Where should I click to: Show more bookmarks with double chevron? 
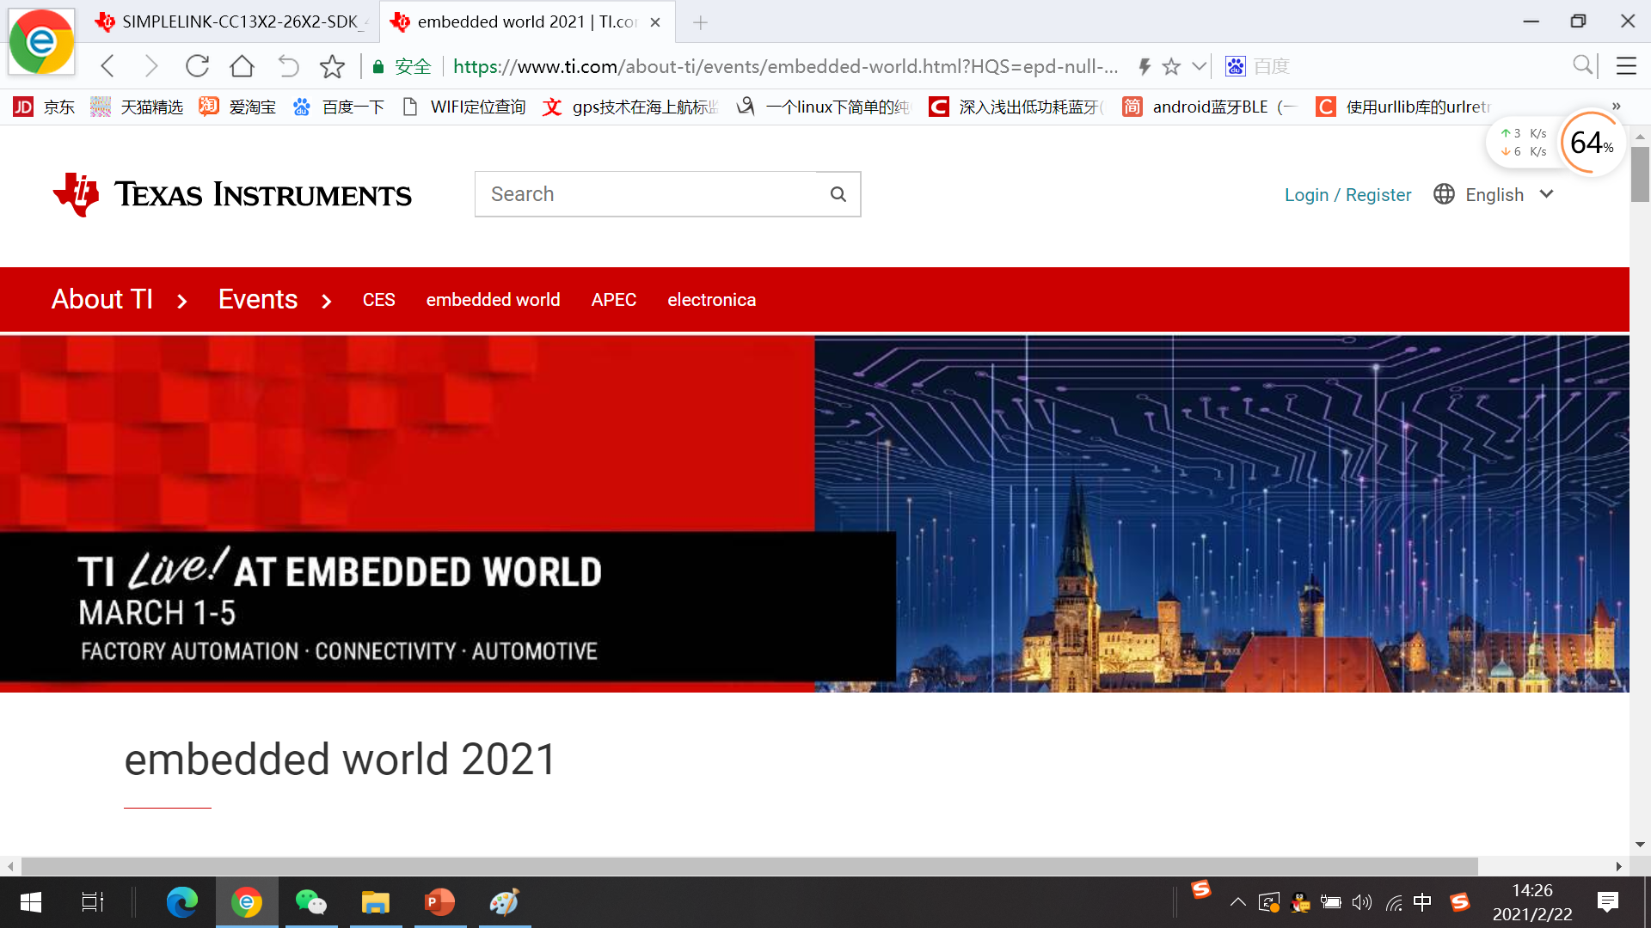point(1616,107)
